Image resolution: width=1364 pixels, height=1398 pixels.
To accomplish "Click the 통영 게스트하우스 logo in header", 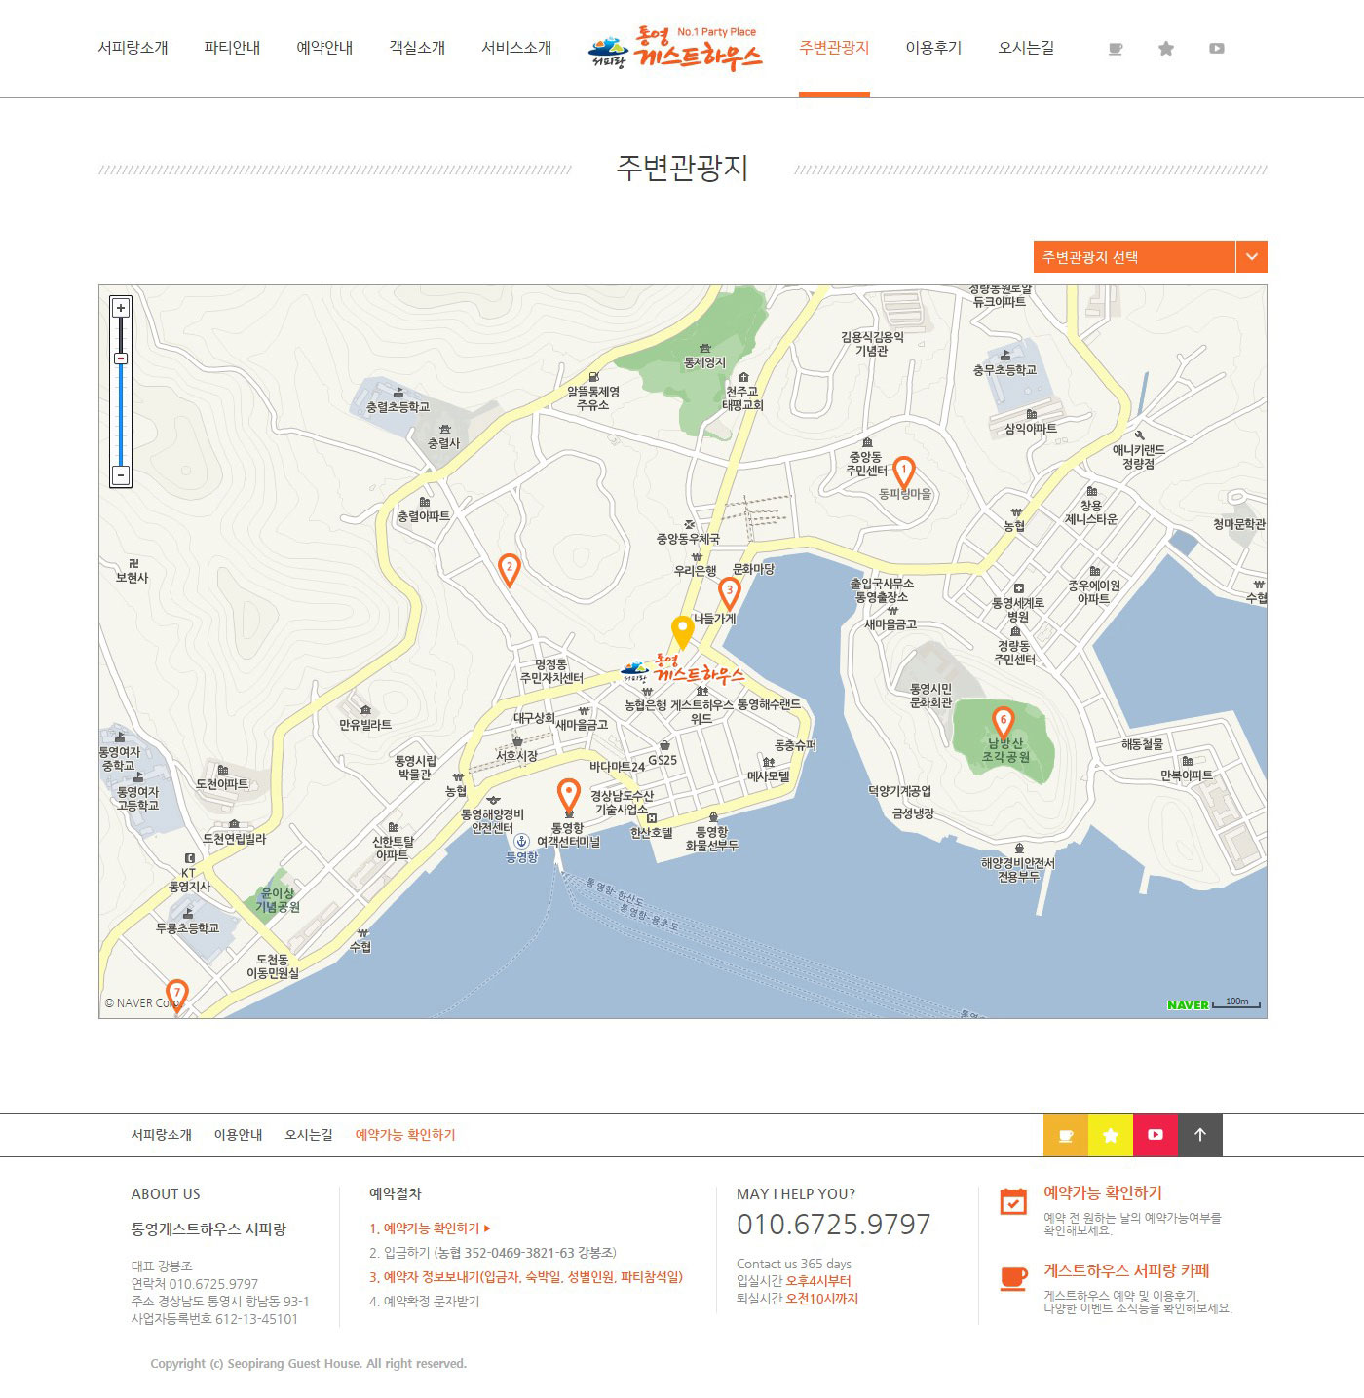I will point(675,49).
